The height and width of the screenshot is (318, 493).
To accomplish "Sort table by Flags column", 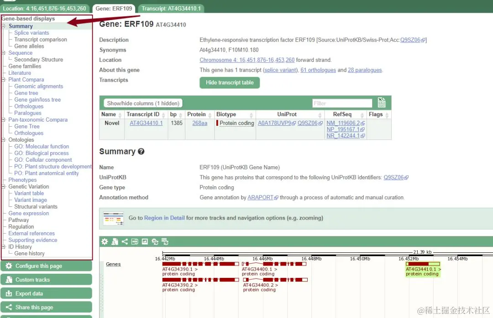I will coord(387,115).
